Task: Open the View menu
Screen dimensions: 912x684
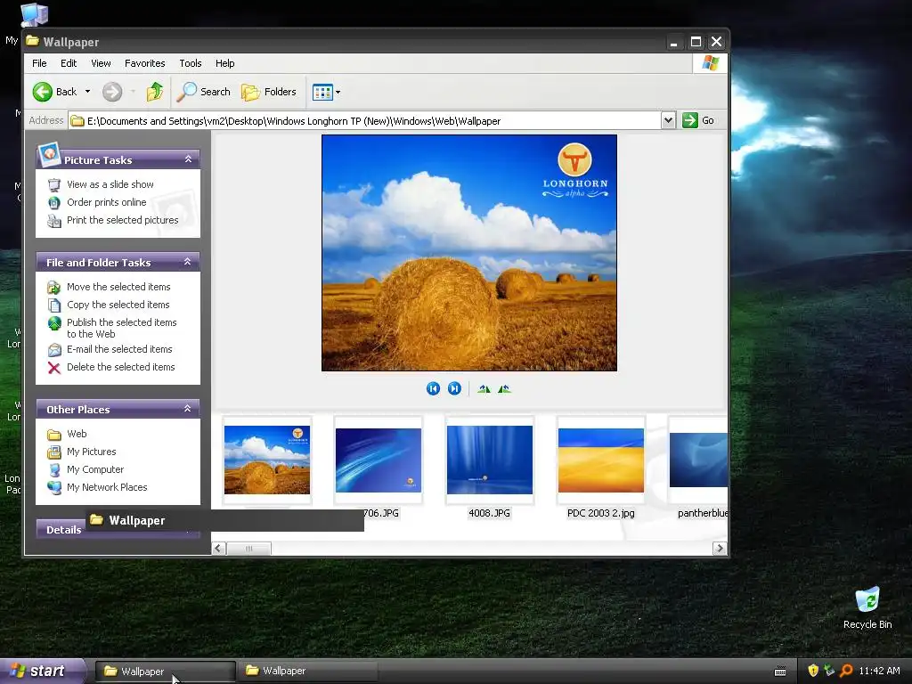Action: click(101, 63)
